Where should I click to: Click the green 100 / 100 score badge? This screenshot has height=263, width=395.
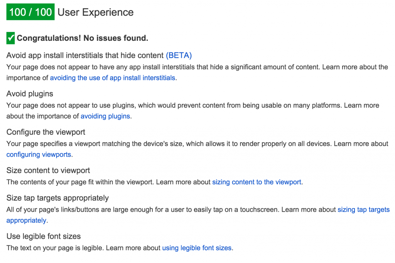pyautogui.click(x=30, y=12)
